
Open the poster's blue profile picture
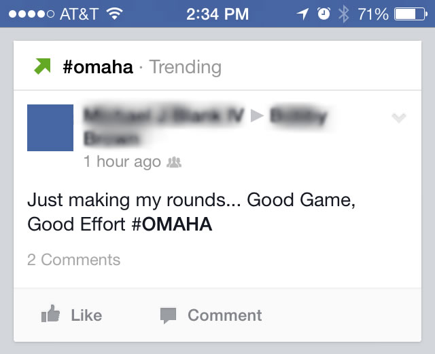(x=50, y=128)
